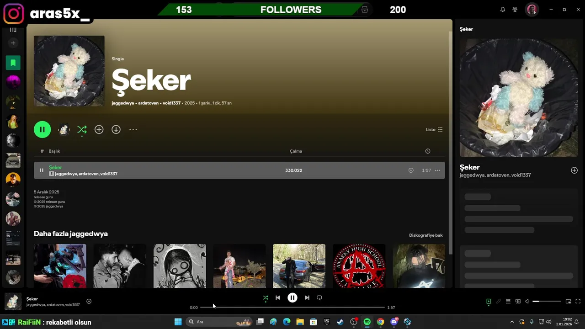Open the black-and-white sketch face release
This screenshot has width=585, height=329.
(180, 266)
